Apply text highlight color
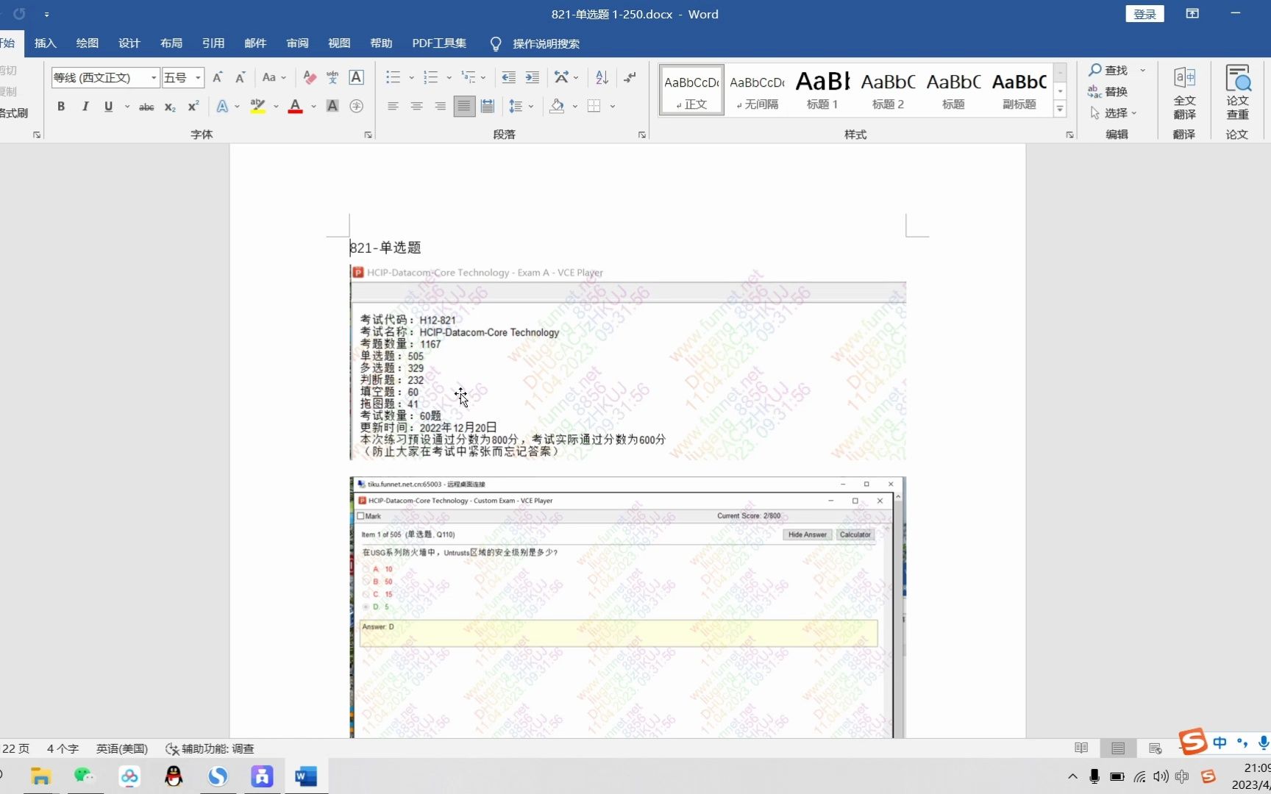This screenshot has width=1271, height=794. (x=257, y=107)
